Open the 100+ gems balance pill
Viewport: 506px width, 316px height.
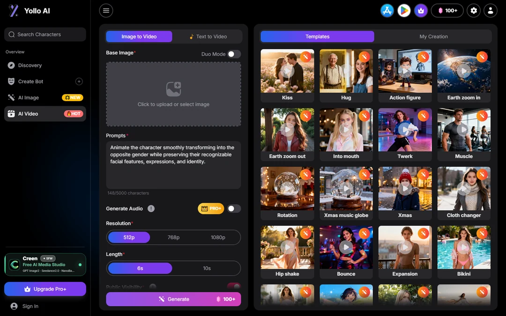(x=447, y=11)
